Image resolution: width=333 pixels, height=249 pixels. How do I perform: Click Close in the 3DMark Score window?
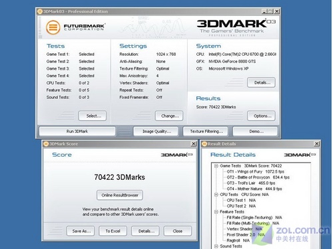[178, 231]
